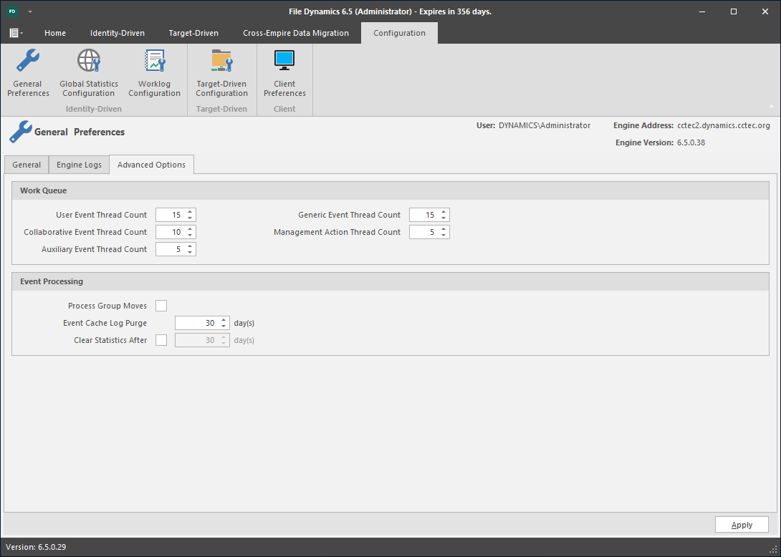This screenshot has width=781, height=557.
Task: Switch to the Engine Logs tab
Action: pyautogui.click(x=79, y=165)
